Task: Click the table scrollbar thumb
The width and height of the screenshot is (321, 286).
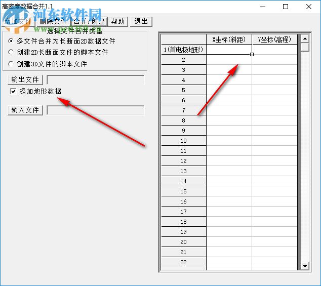Action: tap(305, 47)
